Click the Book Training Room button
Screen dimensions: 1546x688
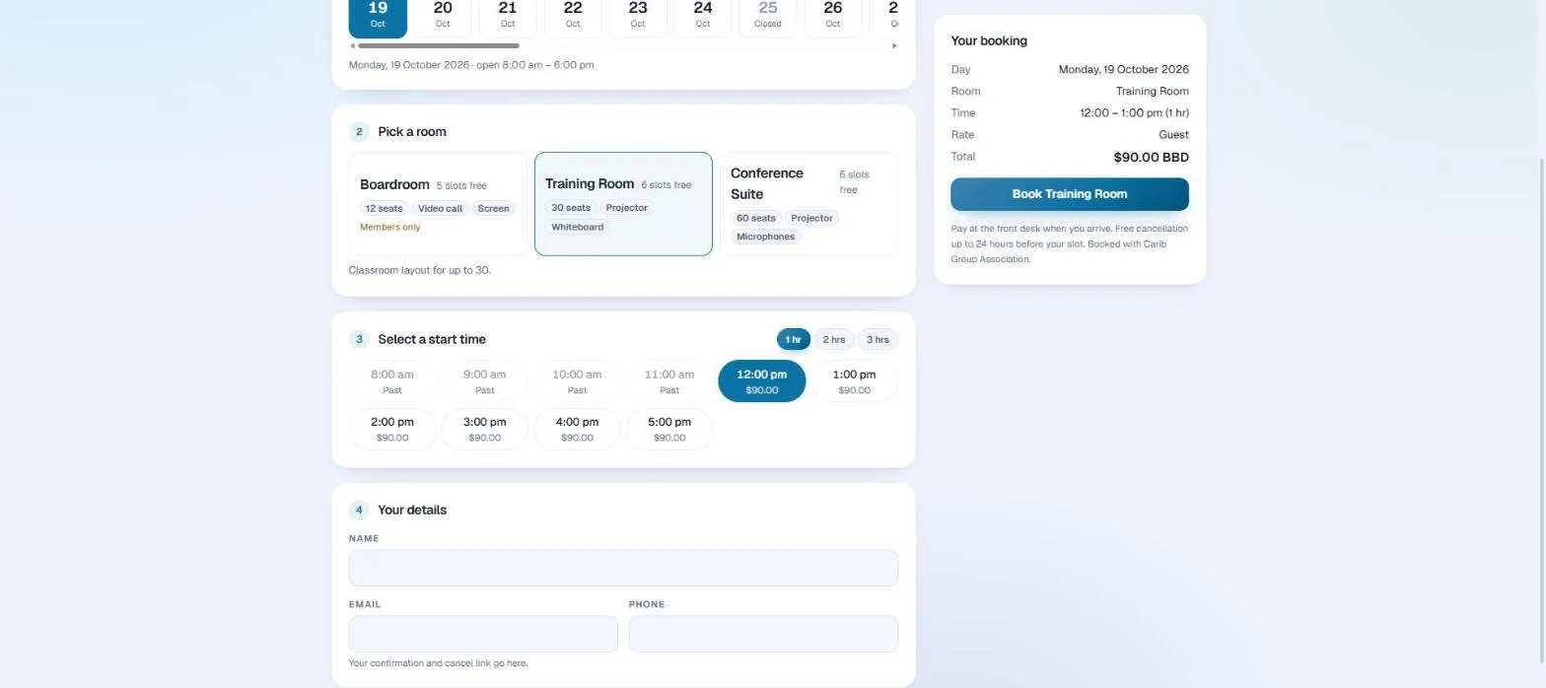click(x=1070, y=194)
